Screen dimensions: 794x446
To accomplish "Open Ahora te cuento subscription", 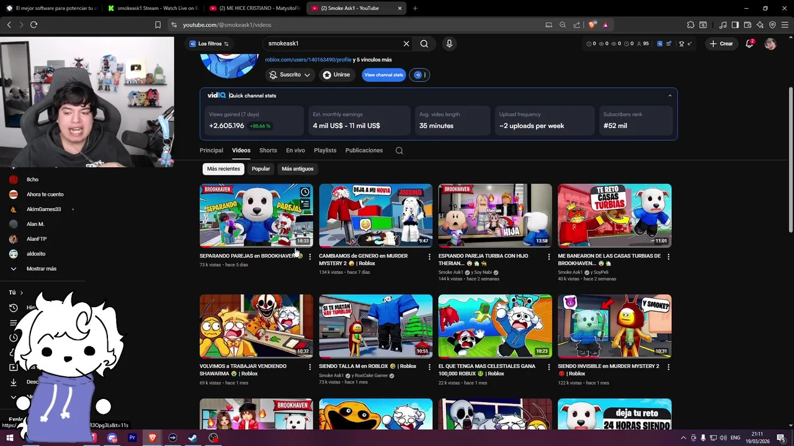I will [x=45, y=195].
